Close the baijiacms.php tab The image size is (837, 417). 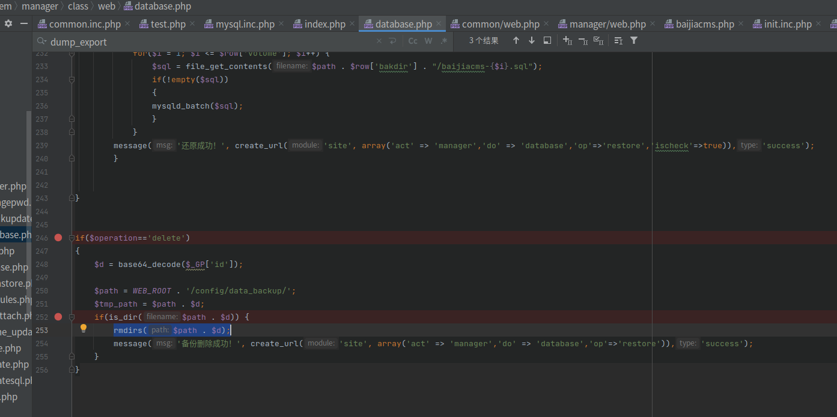click(741, 24)
